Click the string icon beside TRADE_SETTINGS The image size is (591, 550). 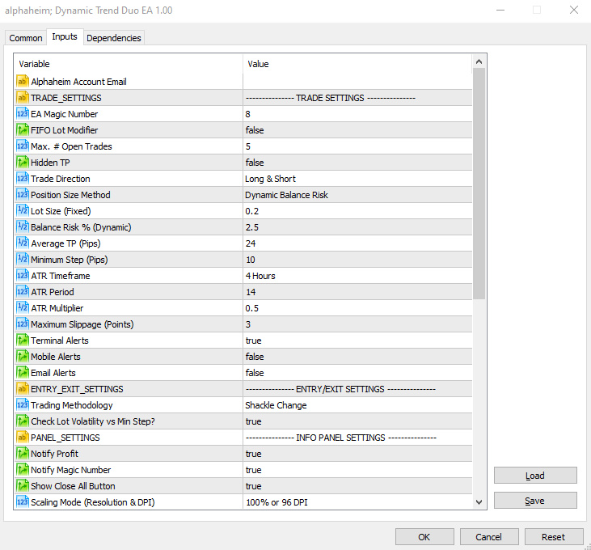click(23, 97)
